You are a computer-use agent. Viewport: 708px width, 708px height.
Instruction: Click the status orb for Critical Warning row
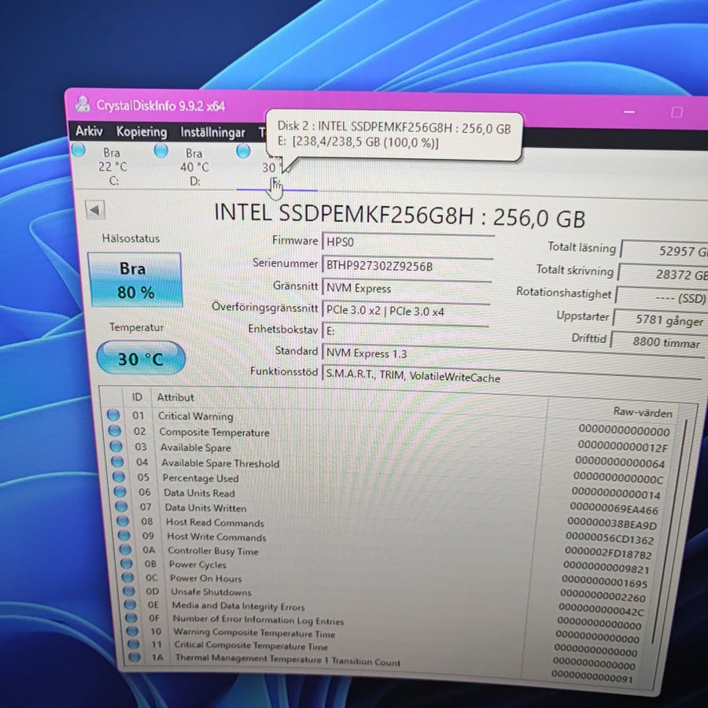113,415
